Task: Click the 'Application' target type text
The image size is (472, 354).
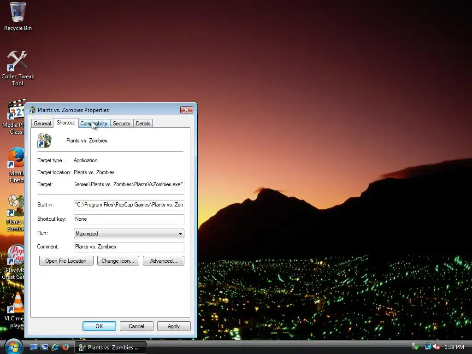Action: [x=85, y=160]
